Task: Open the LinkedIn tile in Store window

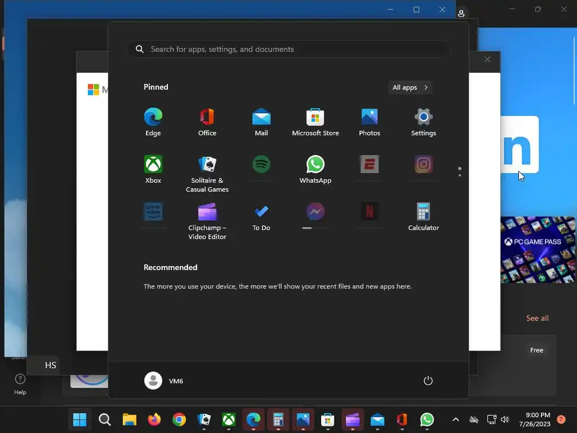Action: tap(519, 144)
